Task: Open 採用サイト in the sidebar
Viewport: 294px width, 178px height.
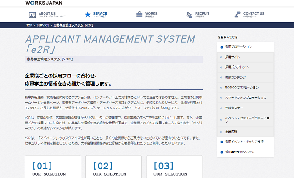Action: (x=245, y=57)
